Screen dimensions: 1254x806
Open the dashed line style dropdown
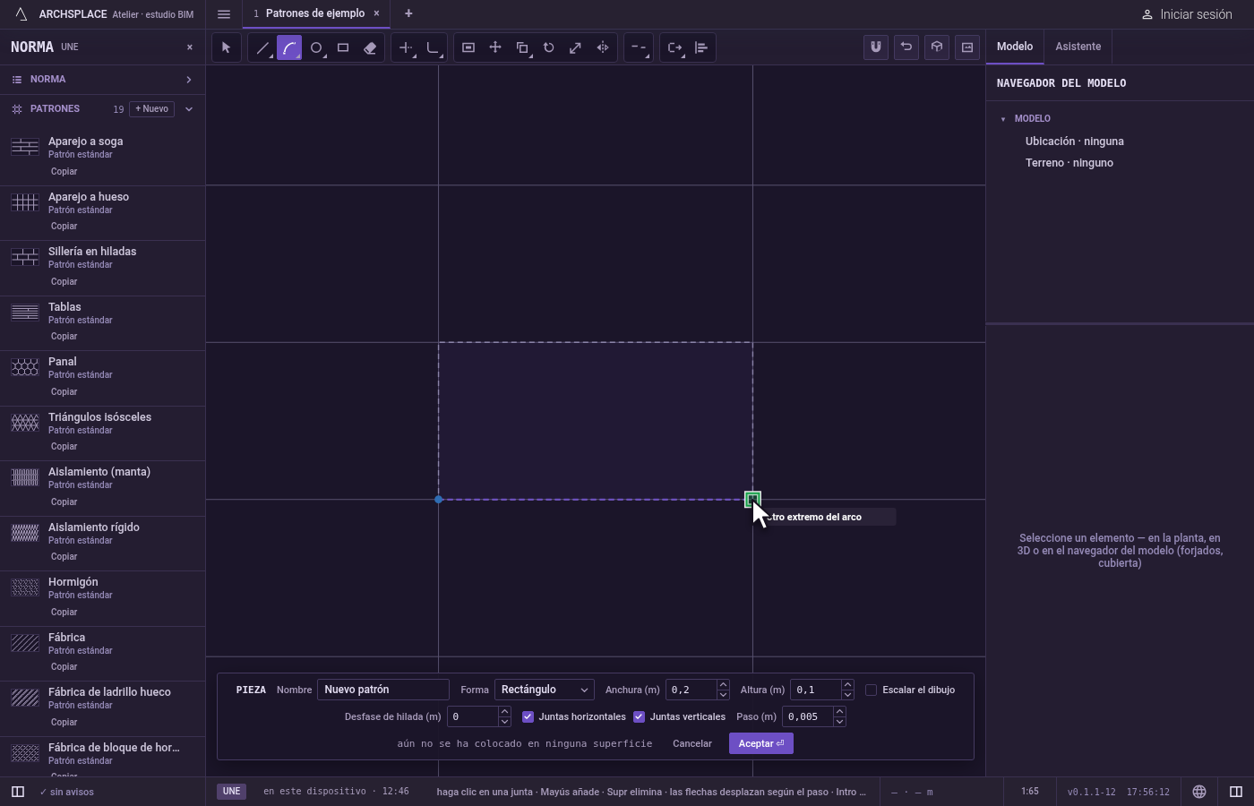639,47
